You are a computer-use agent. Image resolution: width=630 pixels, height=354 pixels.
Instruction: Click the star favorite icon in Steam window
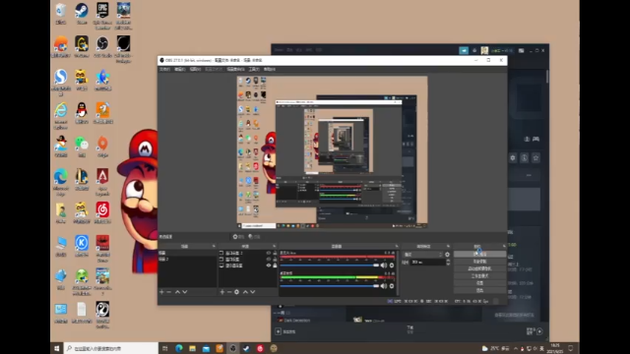535,158
